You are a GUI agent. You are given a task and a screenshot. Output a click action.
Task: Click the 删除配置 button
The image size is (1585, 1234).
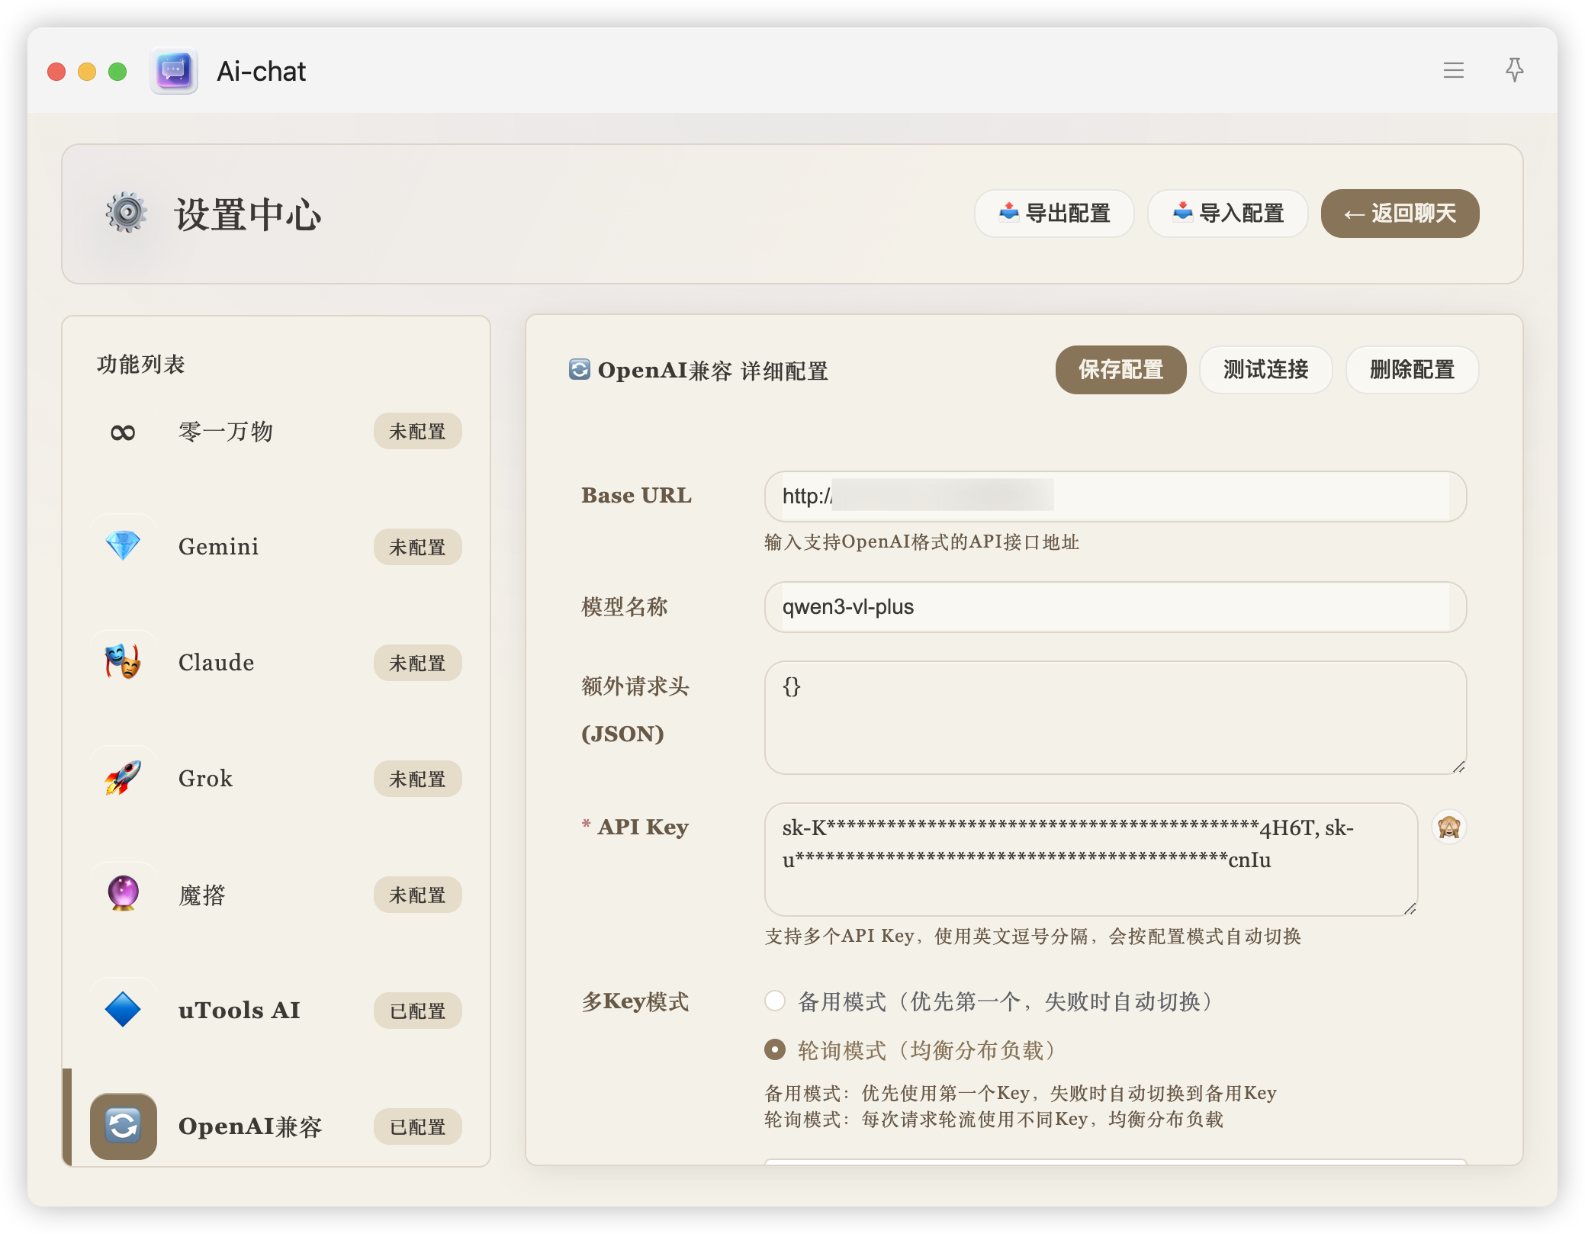(1412, 370)
